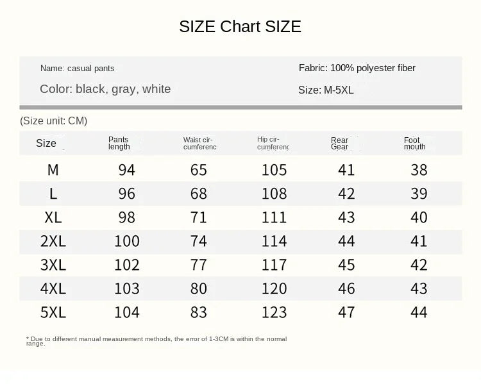Click the "(Size unit: CM)" note
Image resolution: width=481 pixels, height=384 pixels.
point(53,121)
